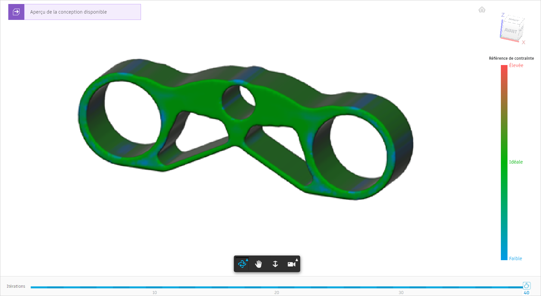Click iteration mark 40 on the timeline
Screen dimensions: 541x296
[526, 293]
